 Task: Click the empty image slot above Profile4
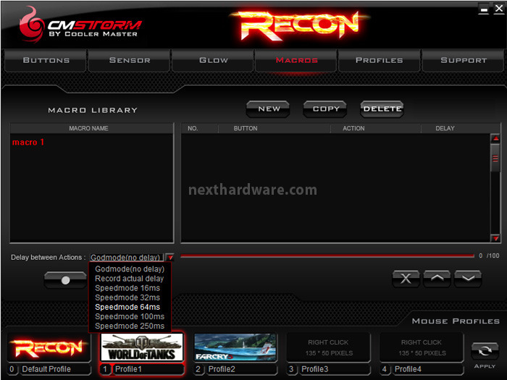[x=422, y=347]
